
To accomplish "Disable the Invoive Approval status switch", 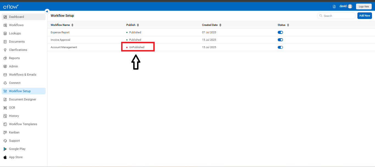I will point(280,40).
